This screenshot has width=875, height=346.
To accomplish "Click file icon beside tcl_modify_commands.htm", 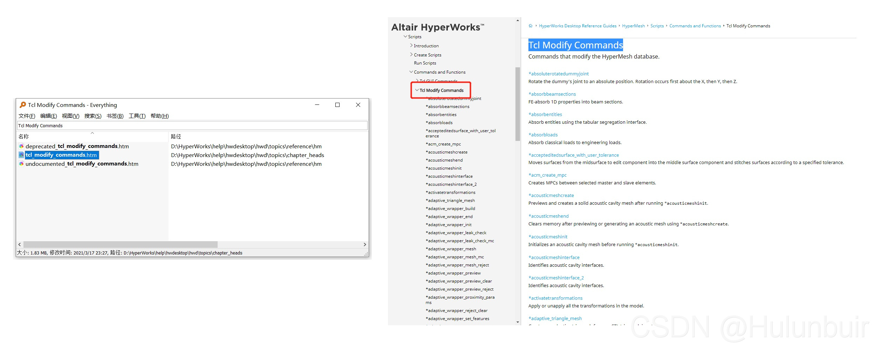I will pos(21,155).
